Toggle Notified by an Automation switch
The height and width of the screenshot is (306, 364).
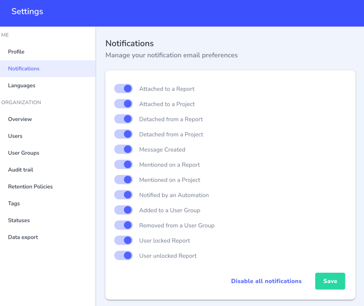pos(123,195)
